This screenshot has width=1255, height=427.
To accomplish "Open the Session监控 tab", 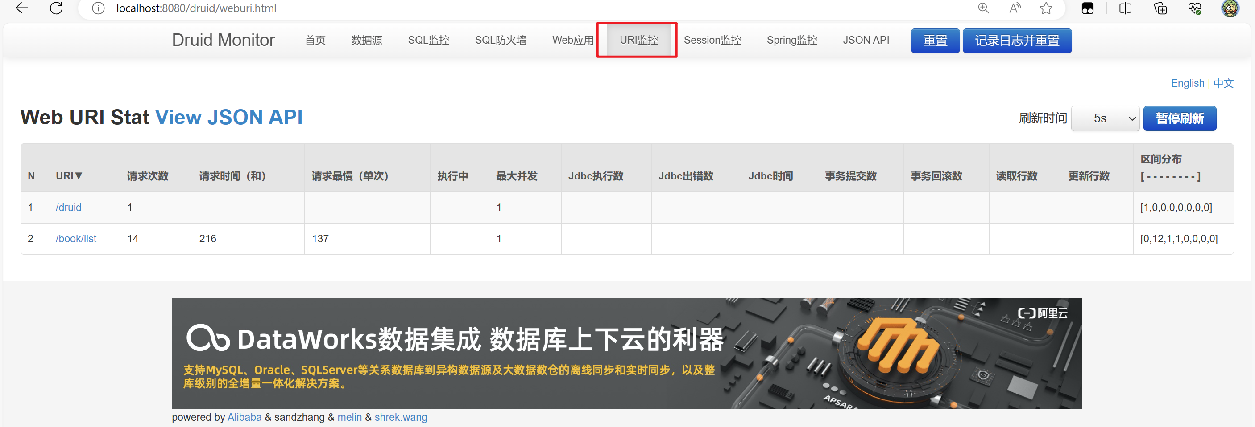I will (x=712, y=40).
